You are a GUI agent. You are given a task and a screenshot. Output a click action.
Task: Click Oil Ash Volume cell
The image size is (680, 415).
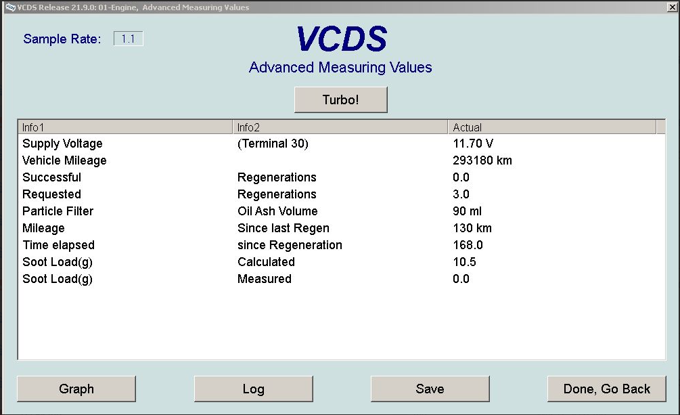pos(277,211)
